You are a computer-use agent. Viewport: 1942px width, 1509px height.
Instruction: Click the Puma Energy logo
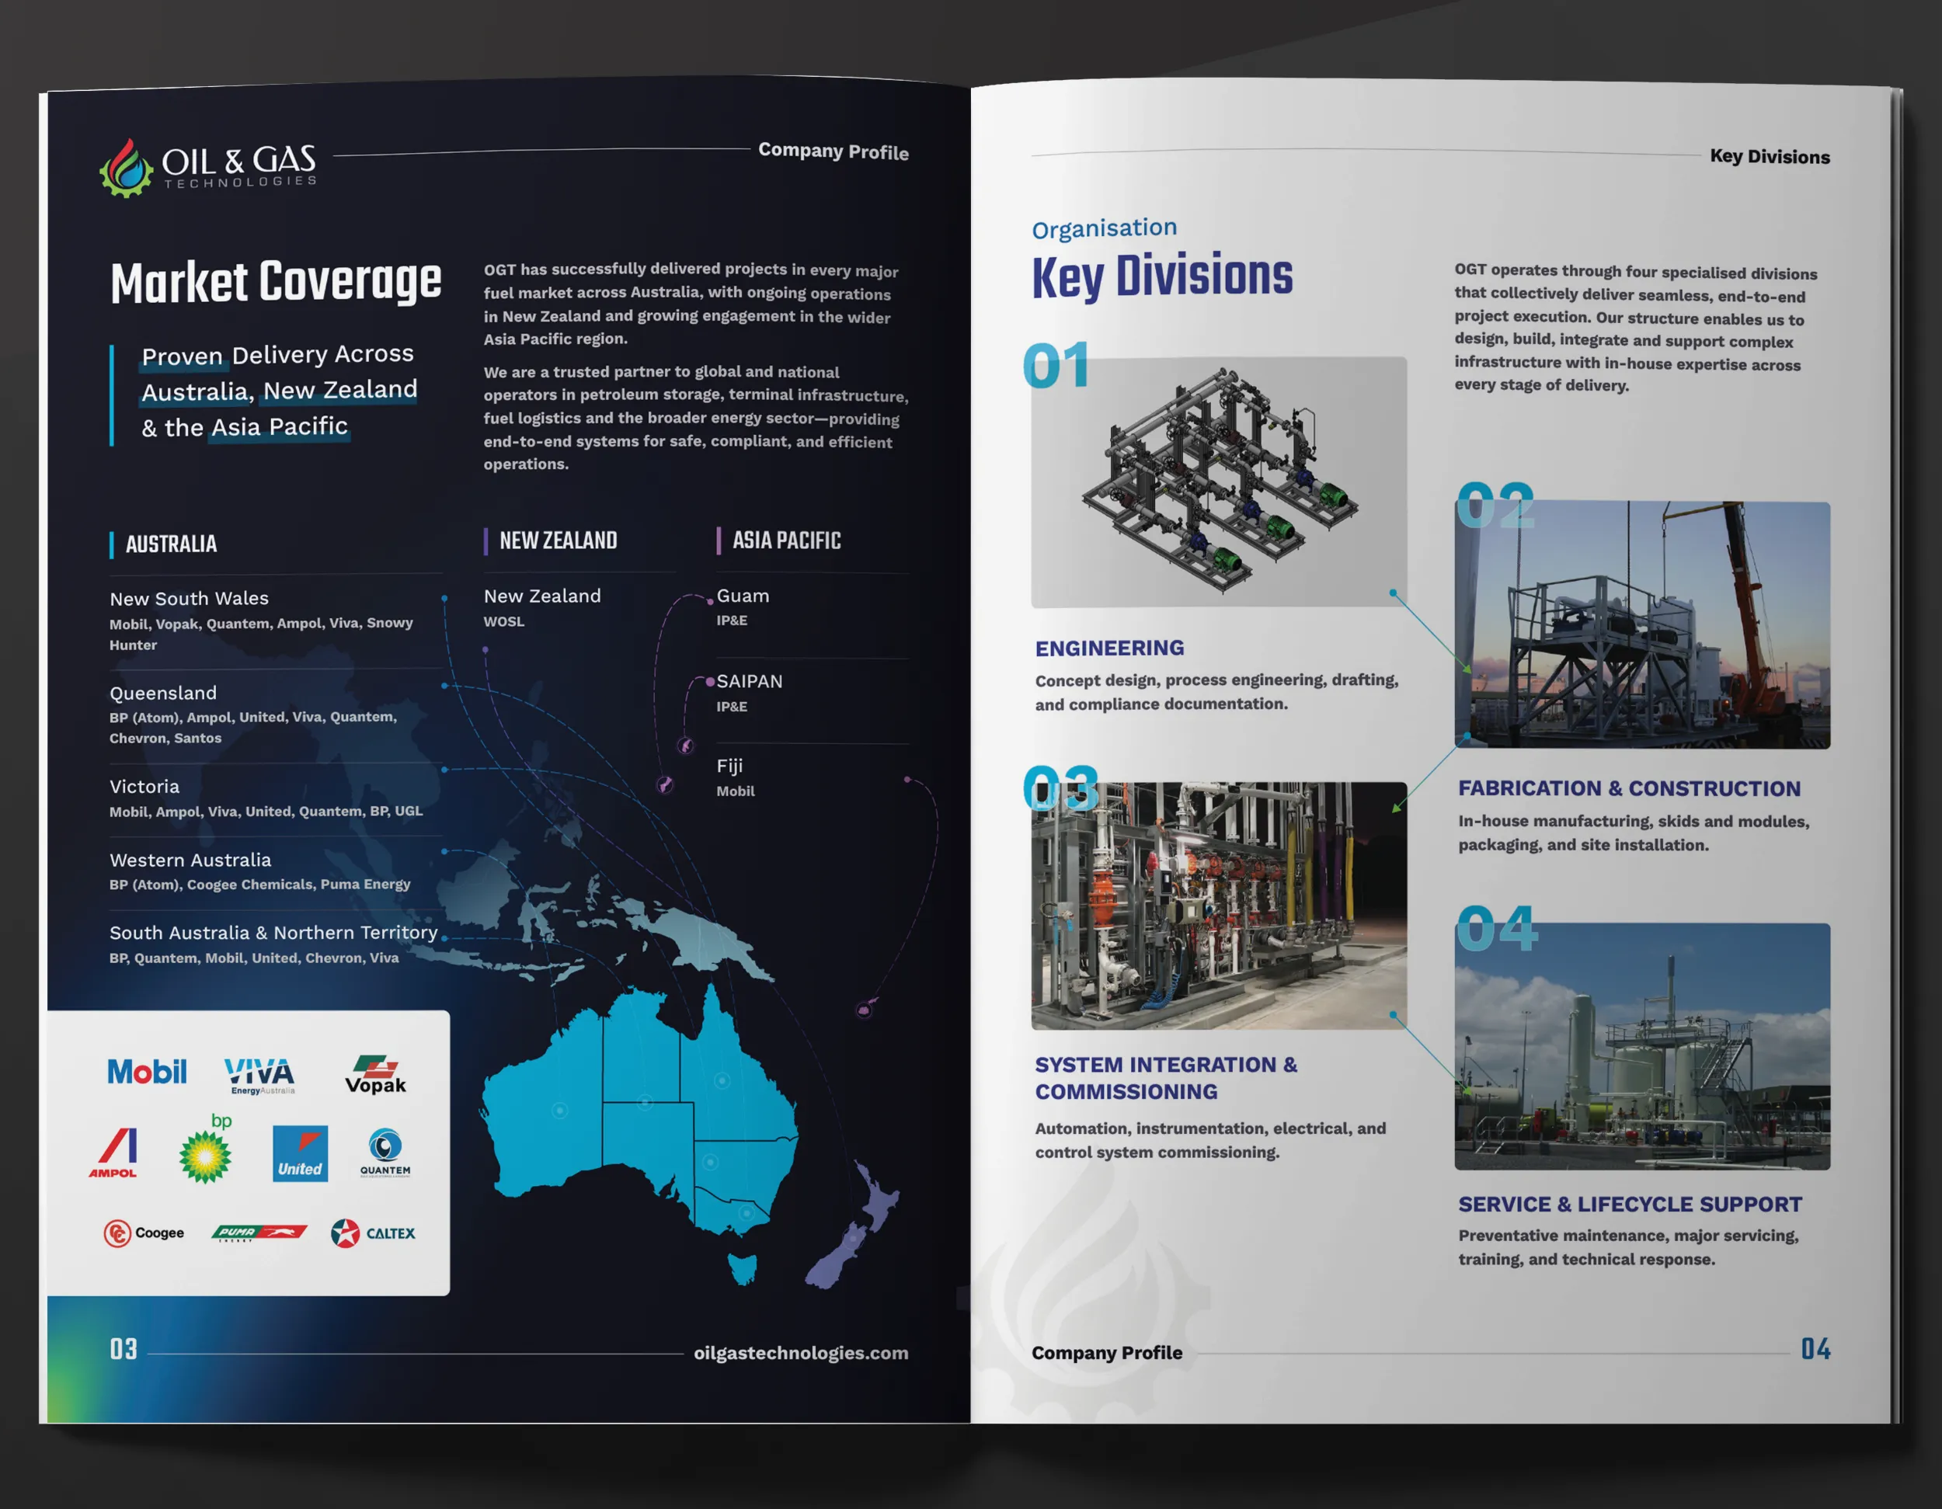point(259,1233)
